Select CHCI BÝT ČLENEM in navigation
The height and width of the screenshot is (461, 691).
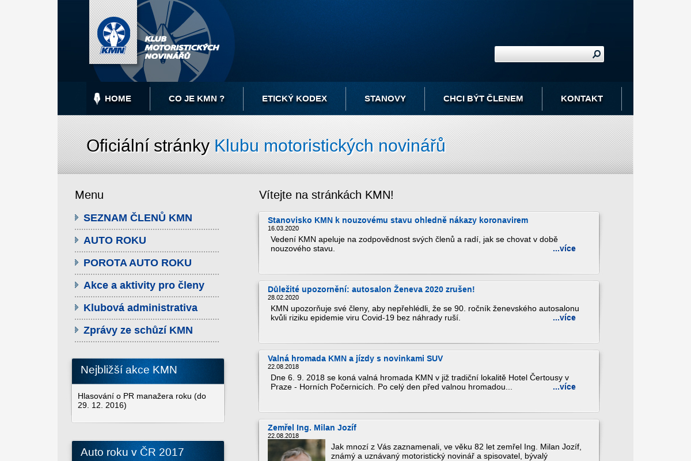(483, 98)
